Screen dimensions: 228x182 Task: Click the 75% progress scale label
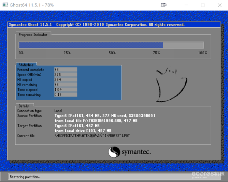[x=156, y=53]
